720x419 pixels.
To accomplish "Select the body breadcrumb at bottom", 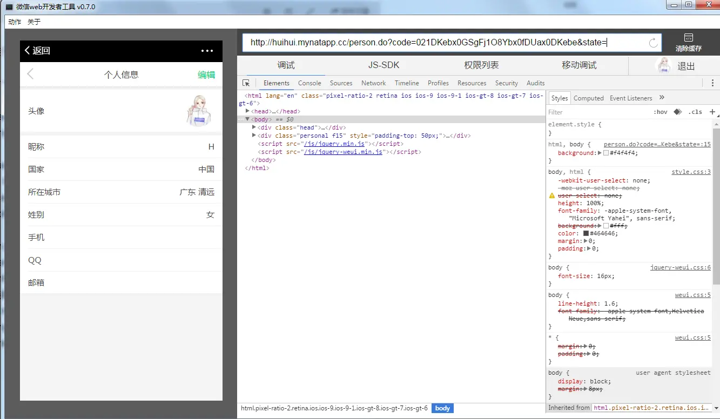I will coord(442,408).
